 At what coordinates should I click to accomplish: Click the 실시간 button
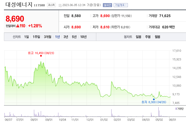(107, 5)
